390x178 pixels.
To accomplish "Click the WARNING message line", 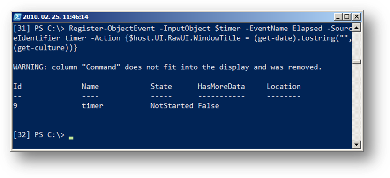I will click(167, 67).
